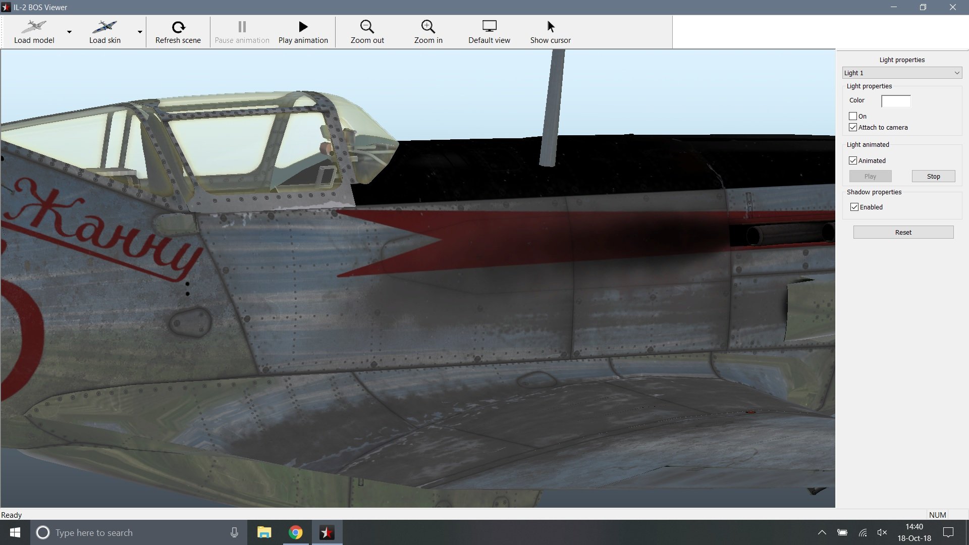Viewport: 969px width, 545px height.
Task: Click the Zoom out magnifier
Action: (x=367, y=27)
